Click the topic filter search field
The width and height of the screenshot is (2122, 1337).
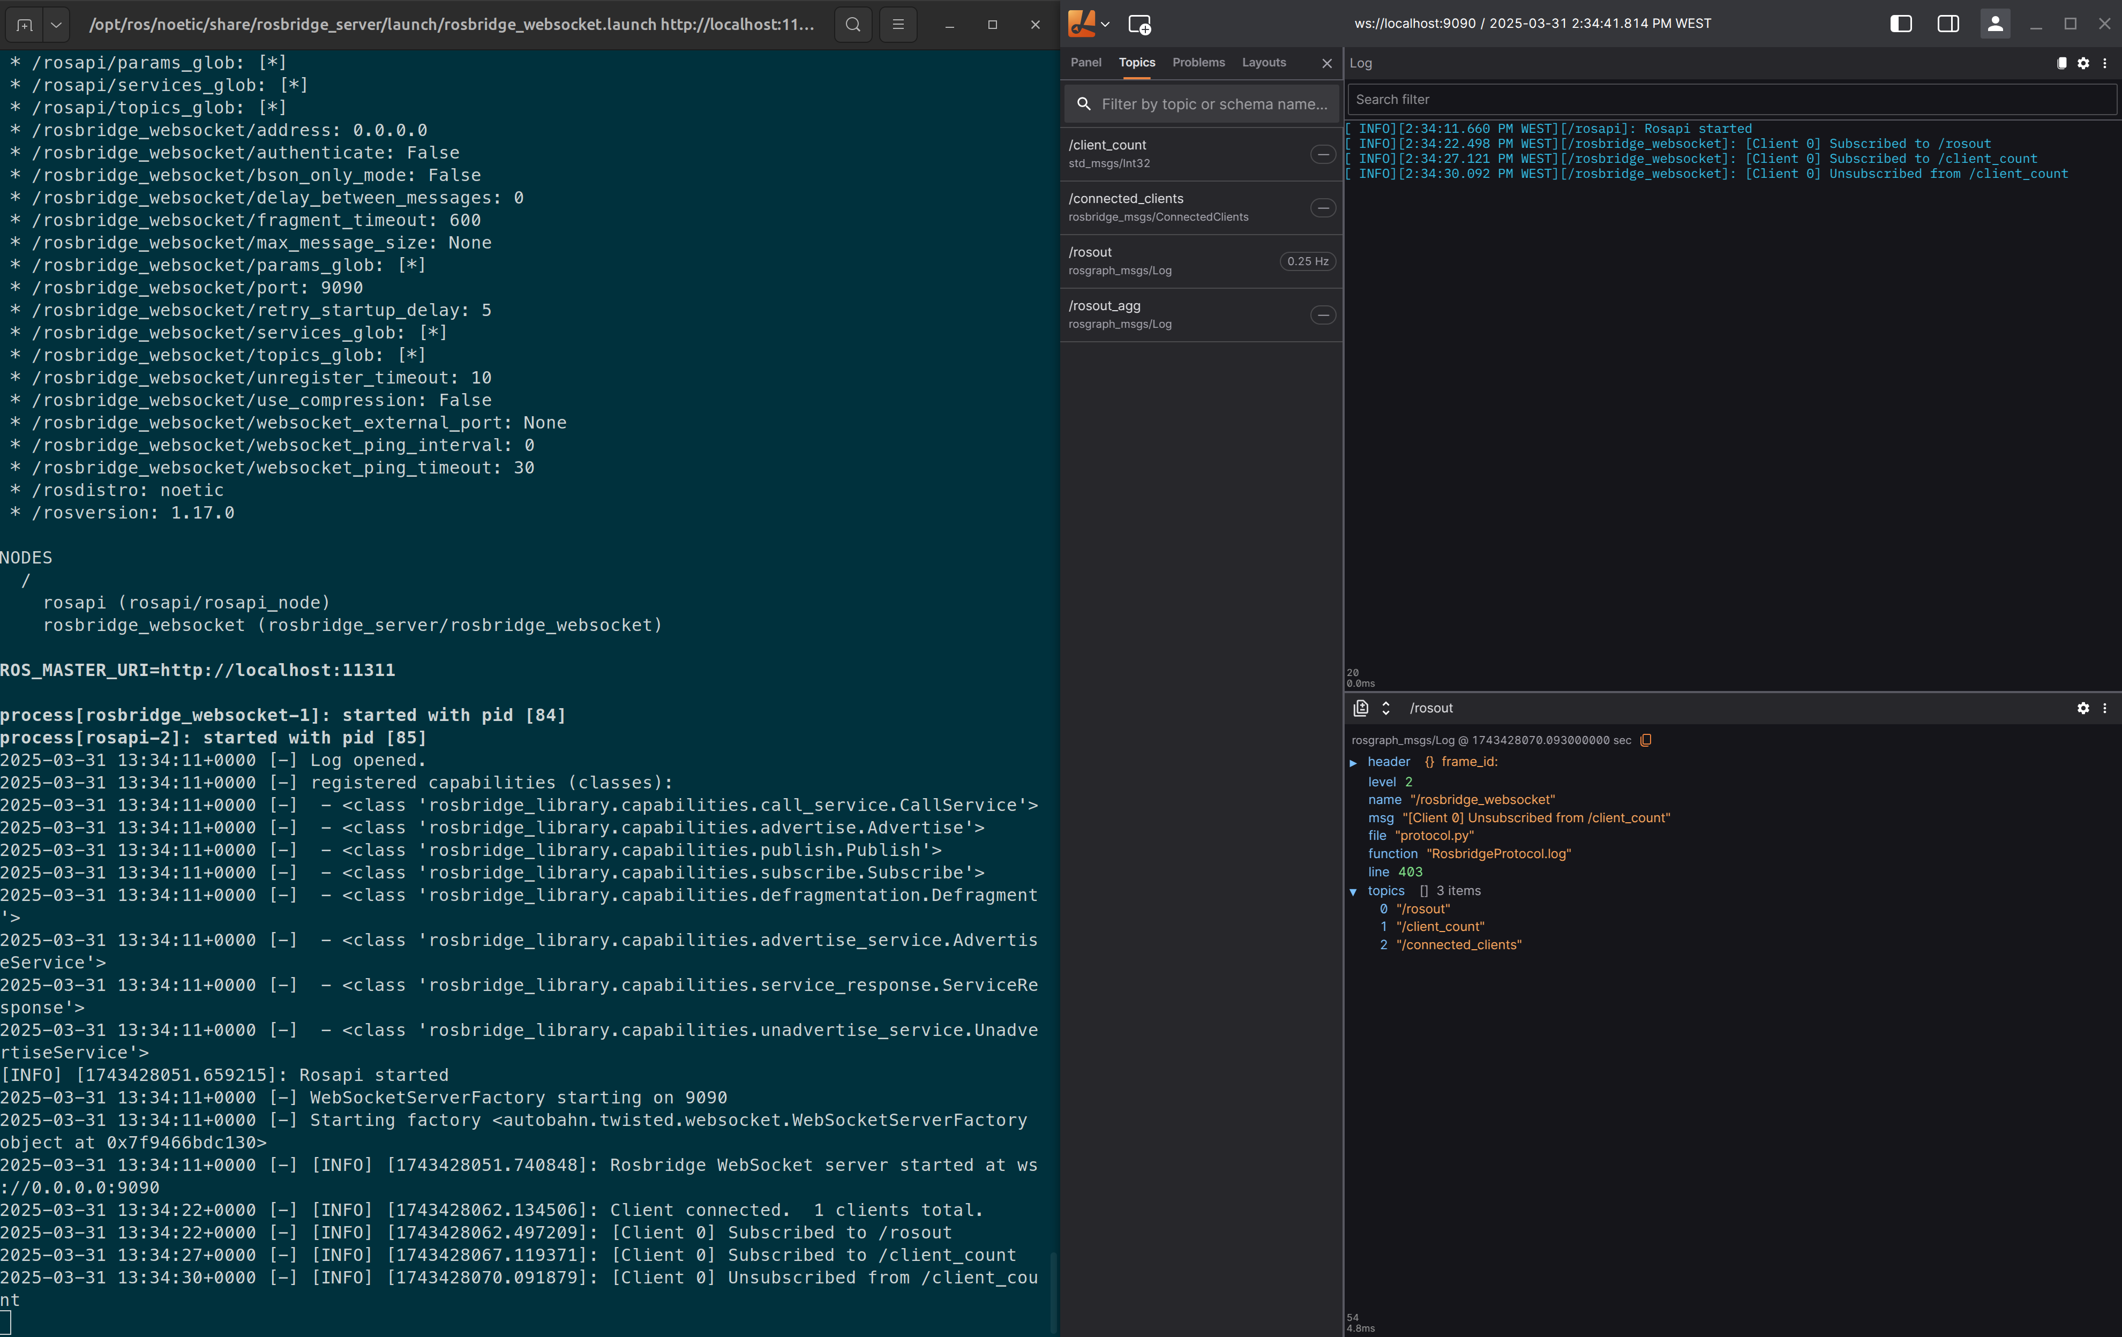pos(1201,104)
